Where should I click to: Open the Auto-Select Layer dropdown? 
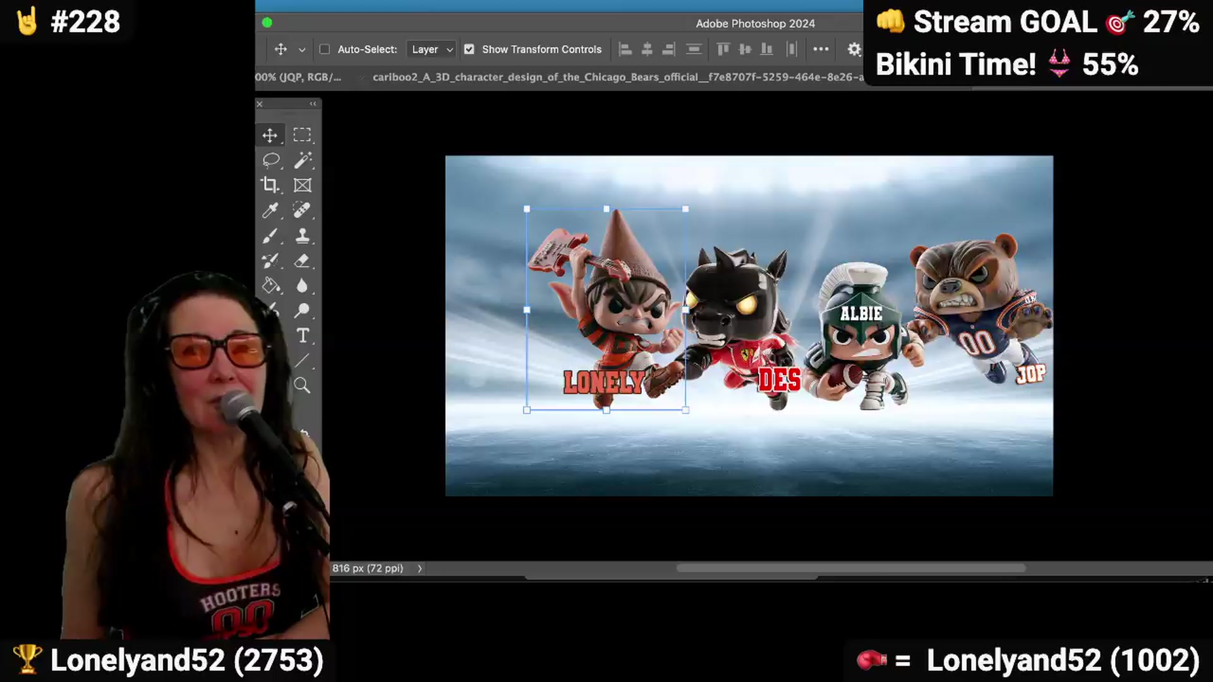pyautogui.click(x=431, y=49)
